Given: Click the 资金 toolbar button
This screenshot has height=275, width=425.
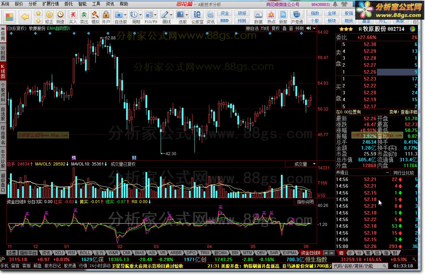Looking at the screenshot, I should click(x=225, y=13).
